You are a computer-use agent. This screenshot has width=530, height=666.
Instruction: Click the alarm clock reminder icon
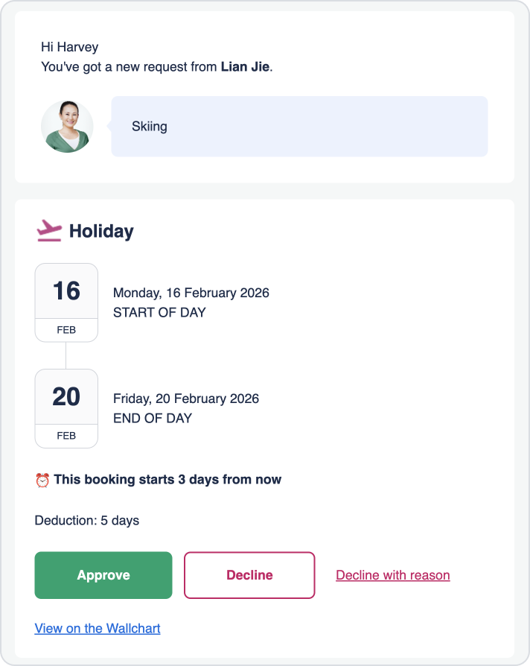(x=42, y=481)
